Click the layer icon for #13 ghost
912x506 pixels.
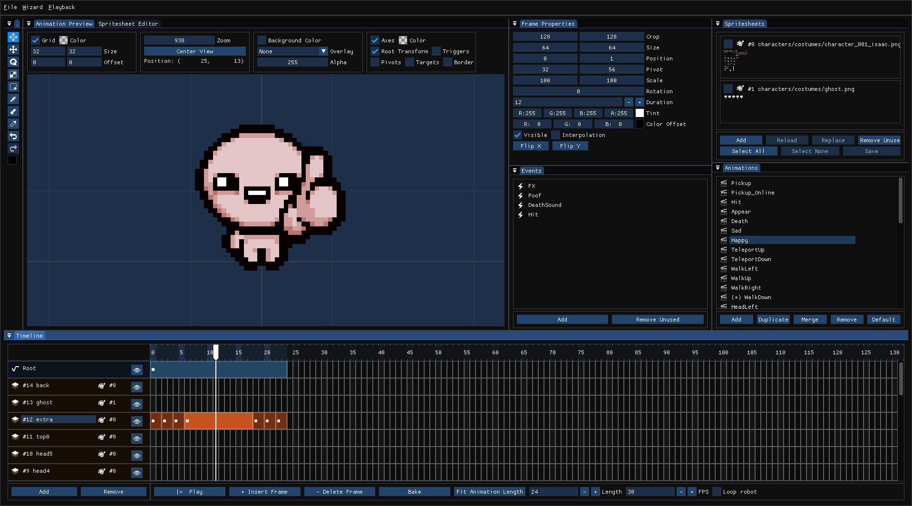[15, 403]
